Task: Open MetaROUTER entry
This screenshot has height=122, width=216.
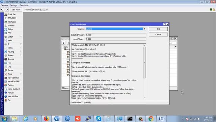Action: [13, 82]
